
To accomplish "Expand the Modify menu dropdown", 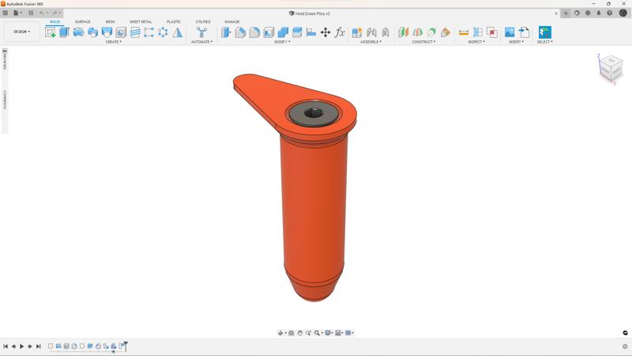I will click(282, 42).
